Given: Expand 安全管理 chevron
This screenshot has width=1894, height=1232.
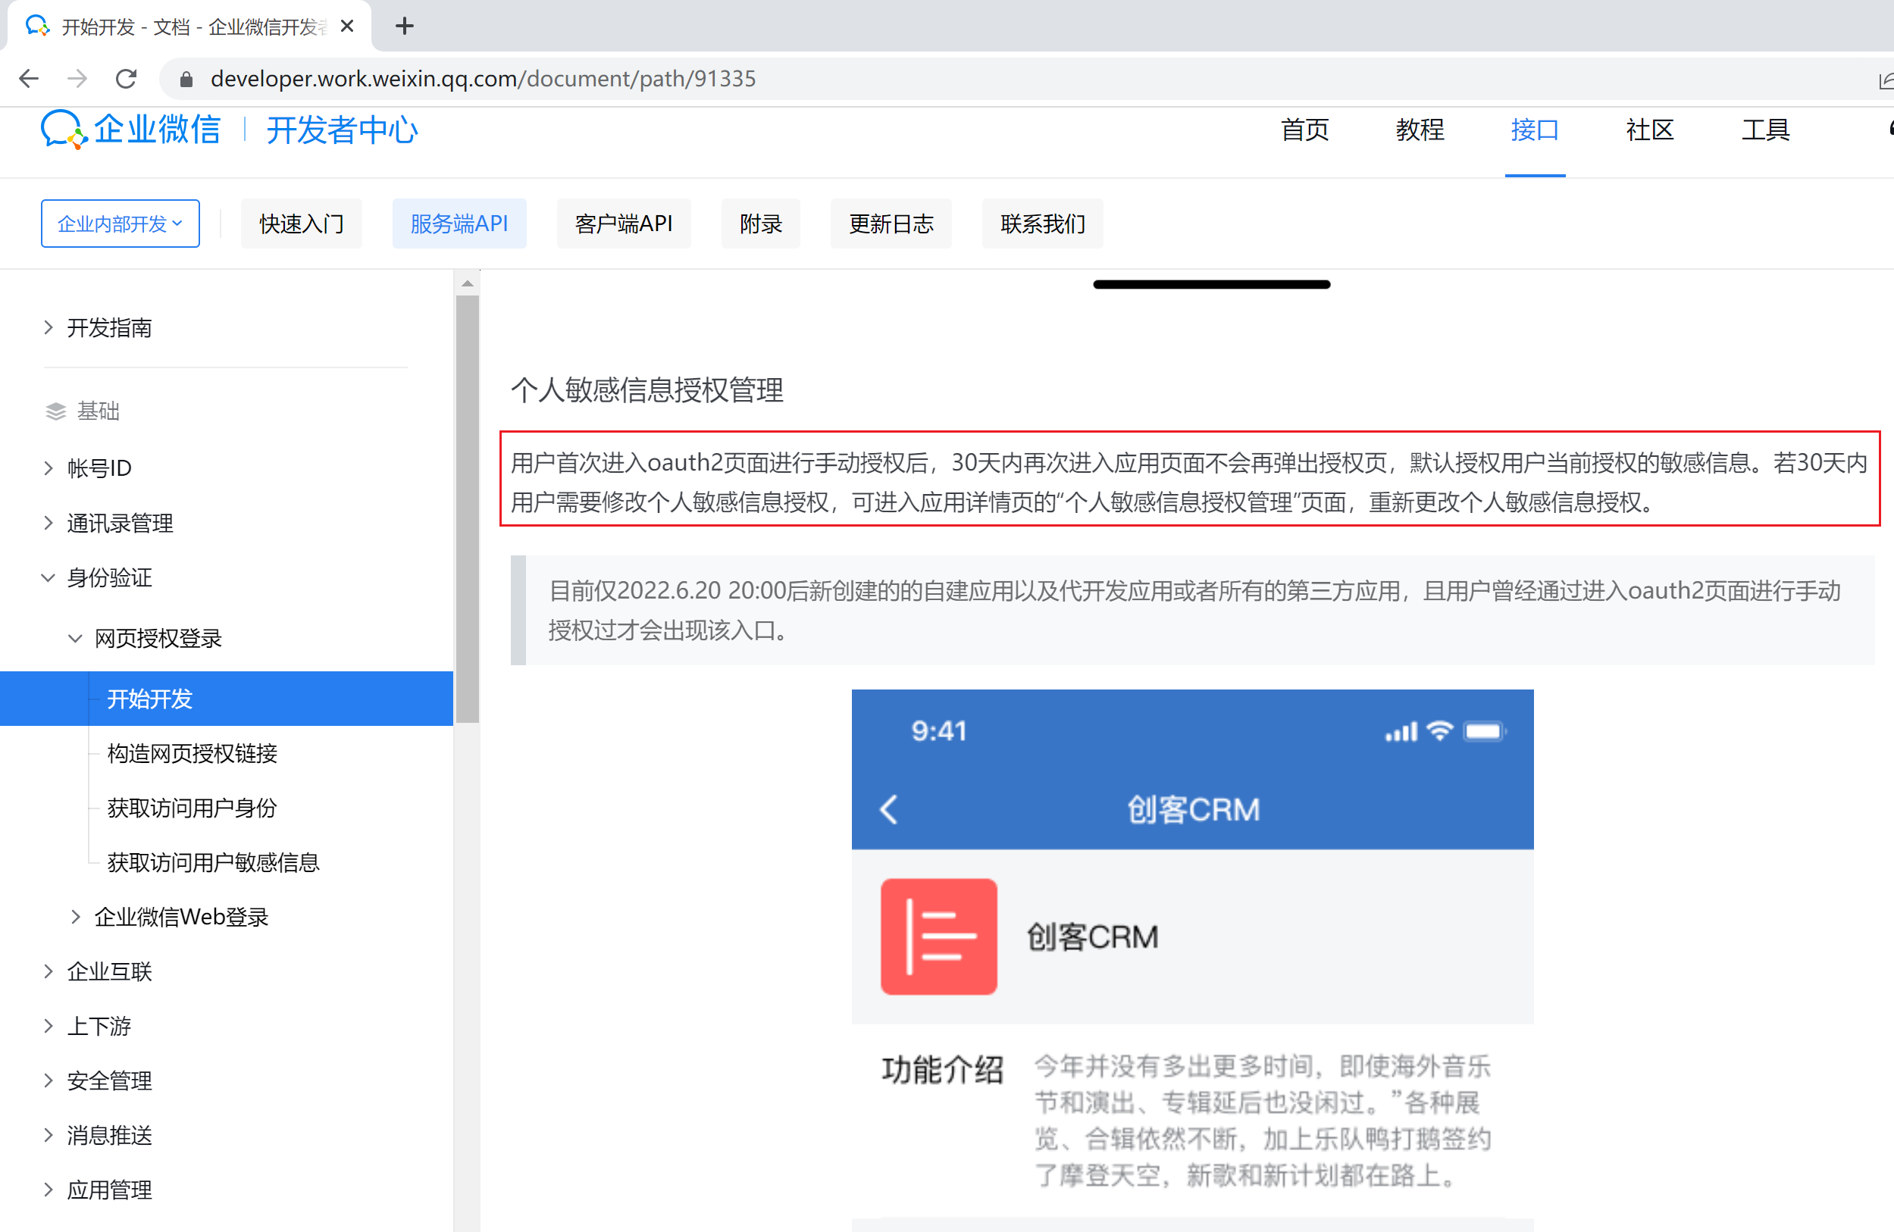Looking at the screenshot, I should click(x=49, y=1080).
